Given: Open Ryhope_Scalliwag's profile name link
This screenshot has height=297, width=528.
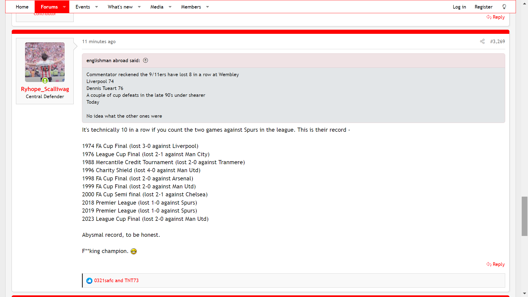Looking at the screenshot, I should 45,89.
